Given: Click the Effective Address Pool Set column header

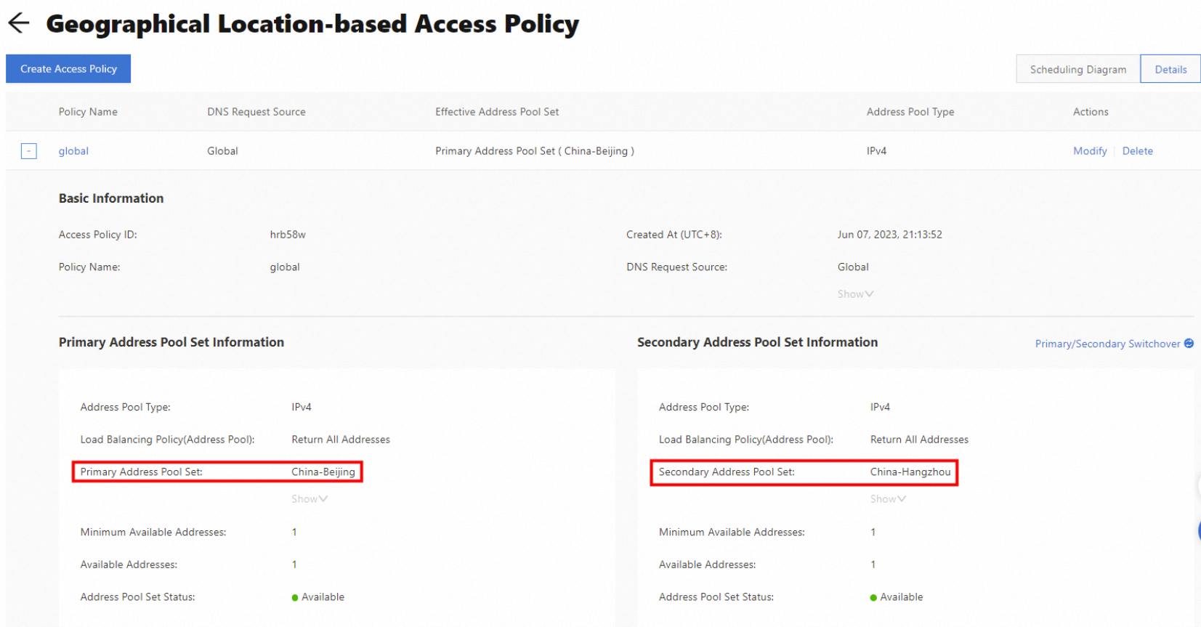Looking at the screenshot, I should [x=497, y=112].
